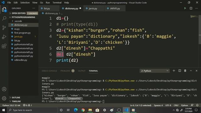Image resolution: width=201 pixels, height=113 pixels.
Task: Launch Google Chrome from taskbar
Action: pyautogui.click(x=83, y=110)
